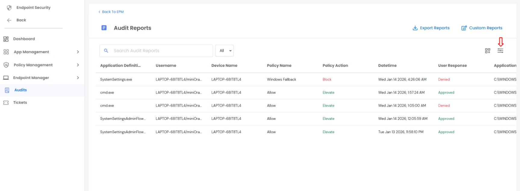
Task: Click the Dashboard grid icon
Action: [6, 39]
